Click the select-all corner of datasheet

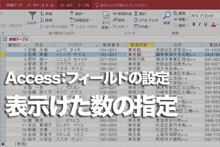[x=3, y=45]
